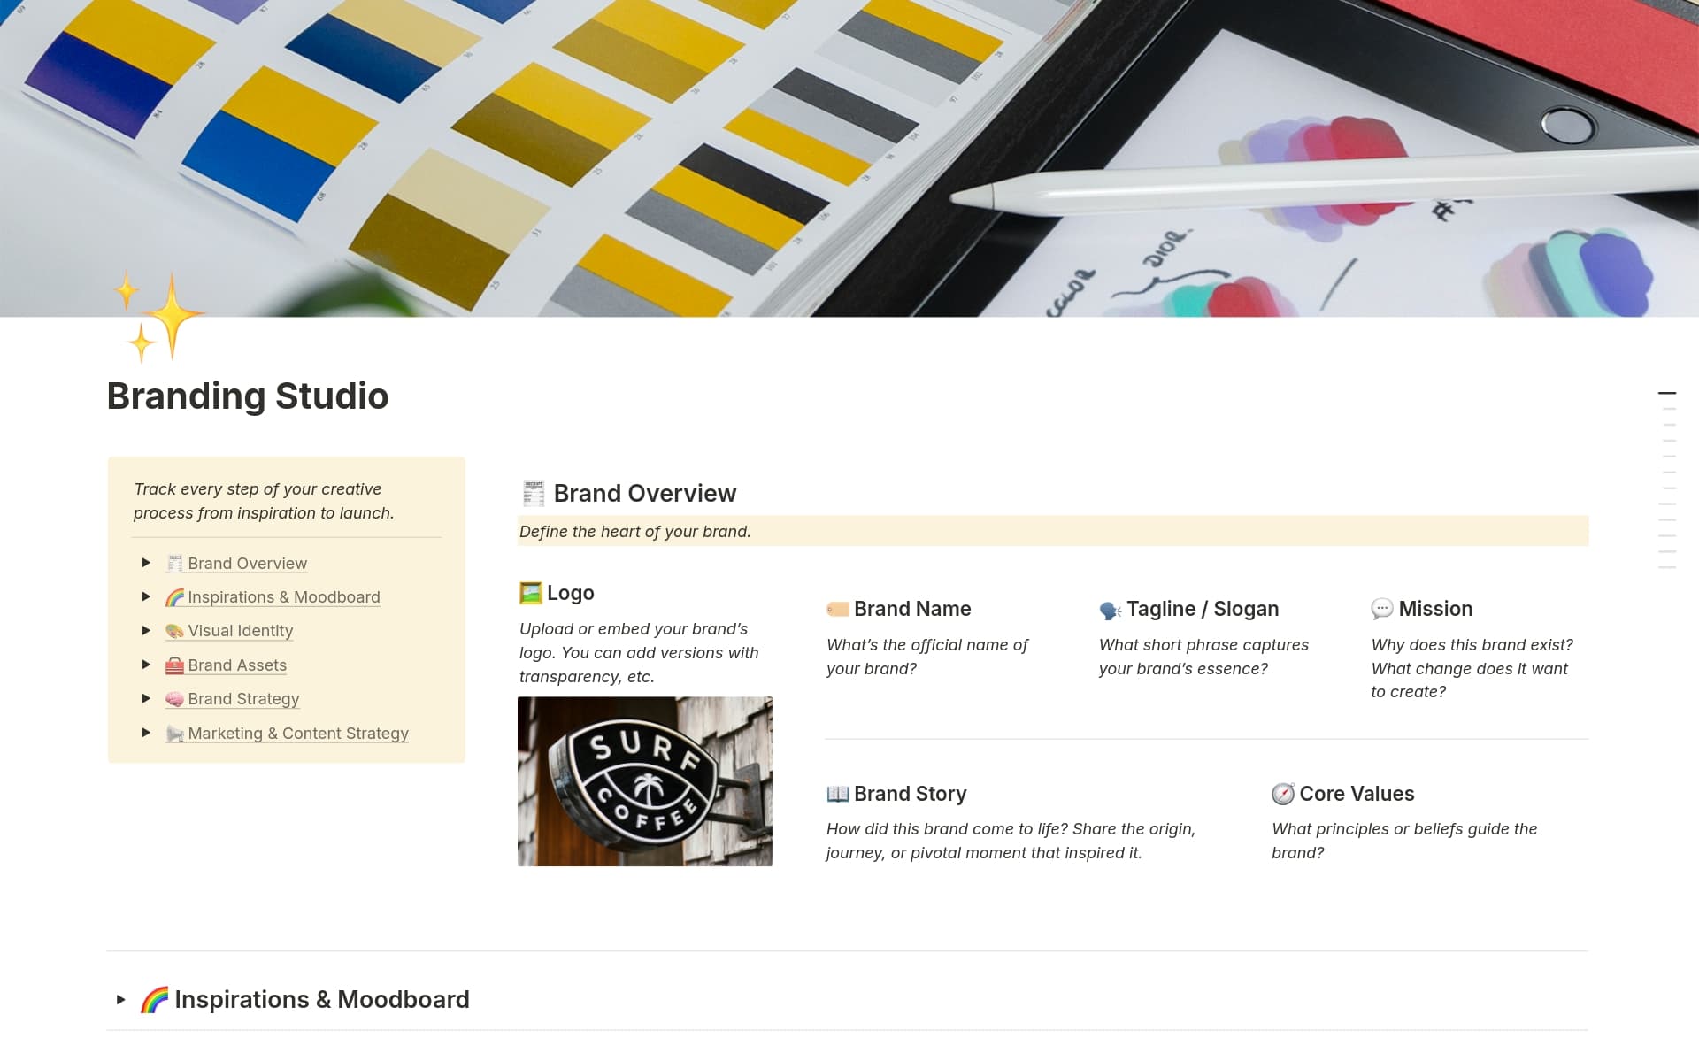The width and height of the screenshot is (1699, 1061).
Task: Click the open book icon beside Brand Story
Action: (x=836, y=794)
